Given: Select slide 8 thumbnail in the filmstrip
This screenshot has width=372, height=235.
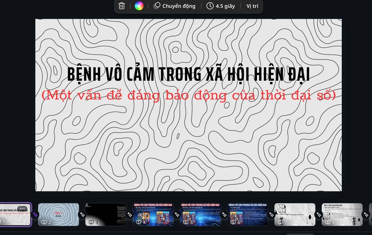Looking at the screenshot, I should (x=342, y=213).
